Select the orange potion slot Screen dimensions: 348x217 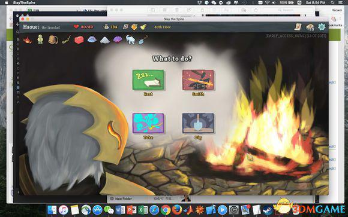[x=134, y=27]
